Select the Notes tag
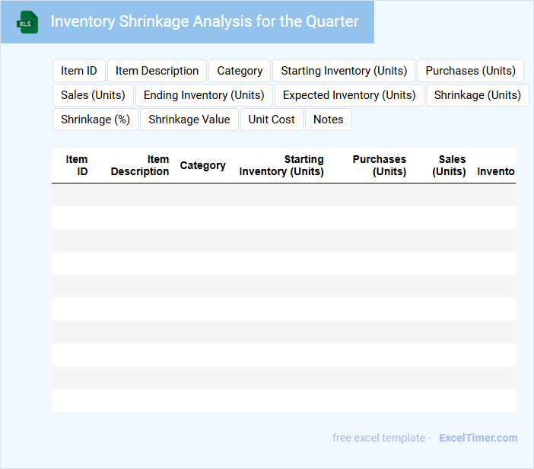Image resolution: width=534 pixels, height=469 pixels. (329, 120)
